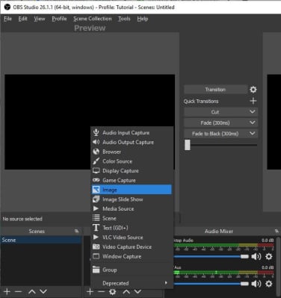The width and height of the screenshot is (281, 298).
Task: Open source properties gear icon
Action: pos(113,291)
